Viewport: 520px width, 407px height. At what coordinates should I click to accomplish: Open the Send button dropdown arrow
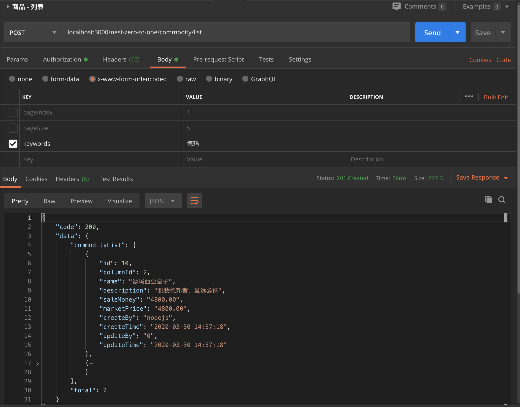click(458, 32)
